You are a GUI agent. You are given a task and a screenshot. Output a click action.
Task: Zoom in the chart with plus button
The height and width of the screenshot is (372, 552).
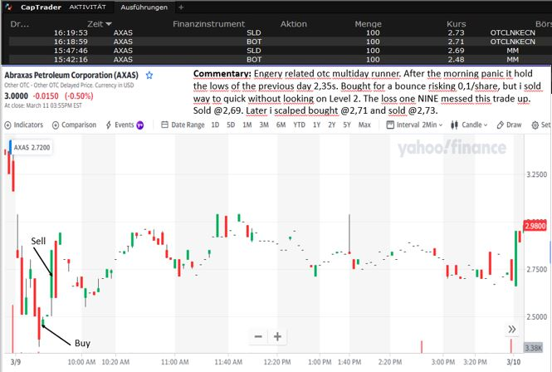click(277, 337)
